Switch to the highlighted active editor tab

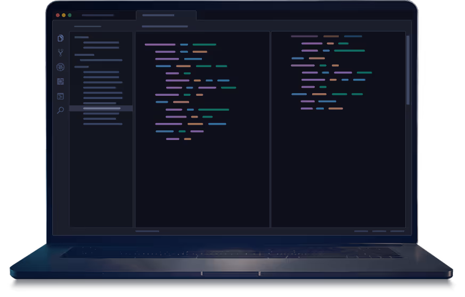pyautogui.click(x=165, y=15)
